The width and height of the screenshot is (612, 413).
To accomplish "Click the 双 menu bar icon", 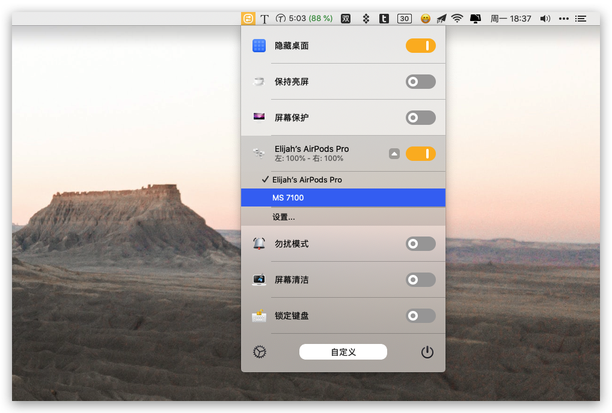I will point(346,19).
